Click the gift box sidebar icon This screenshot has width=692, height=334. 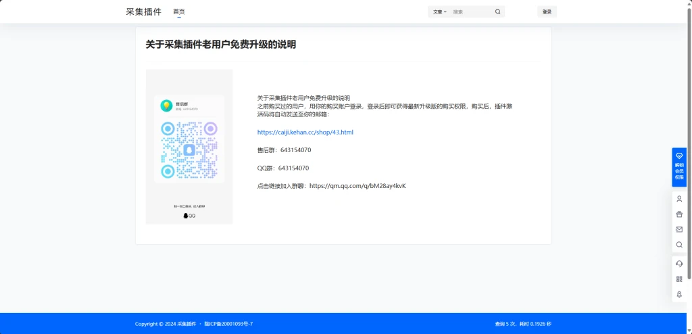[679, 214]
